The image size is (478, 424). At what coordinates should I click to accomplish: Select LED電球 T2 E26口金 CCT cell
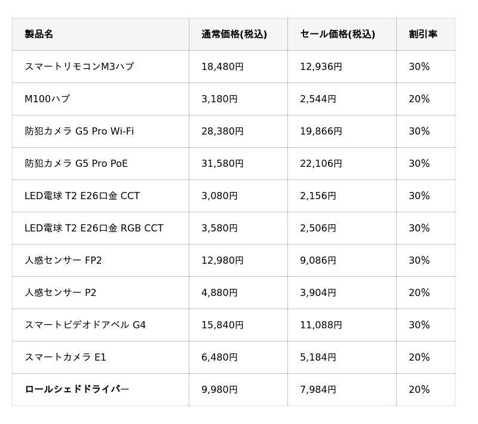tap(82, 196)
